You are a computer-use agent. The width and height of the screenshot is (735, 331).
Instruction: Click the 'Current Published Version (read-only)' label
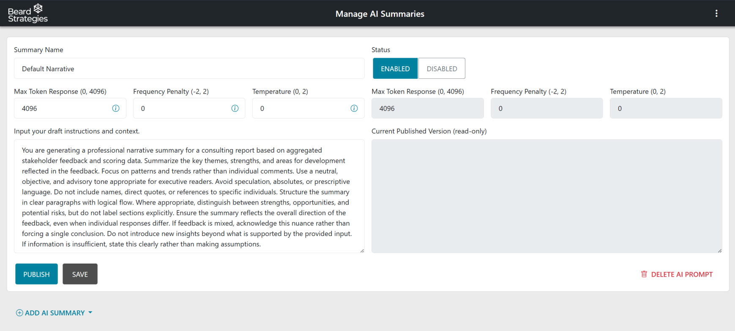[429, 131]
